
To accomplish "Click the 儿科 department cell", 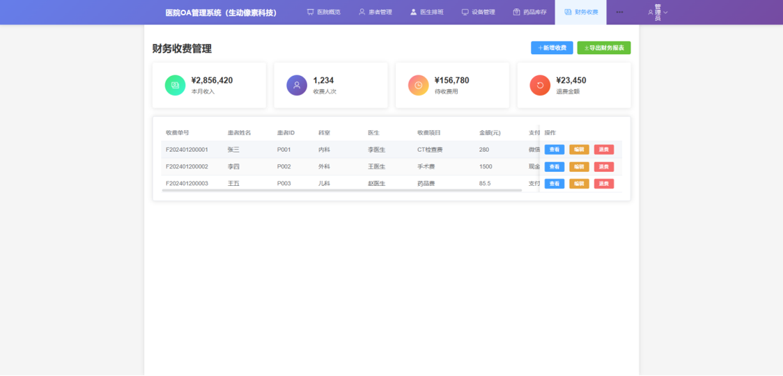I will click(x=324, y=183).
